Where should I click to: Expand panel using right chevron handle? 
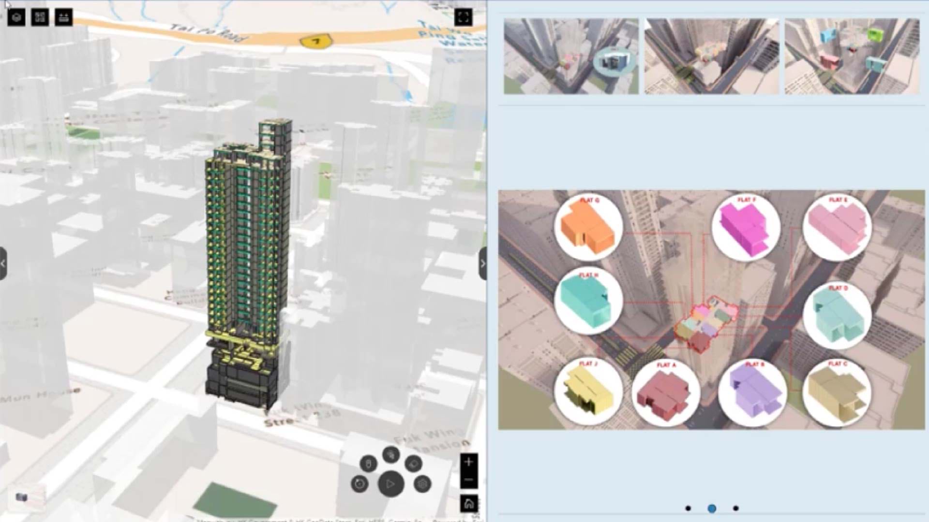(482, 263)
